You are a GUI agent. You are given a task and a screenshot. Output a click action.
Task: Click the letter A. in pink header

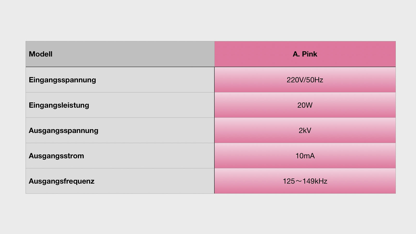coord(296,54)
